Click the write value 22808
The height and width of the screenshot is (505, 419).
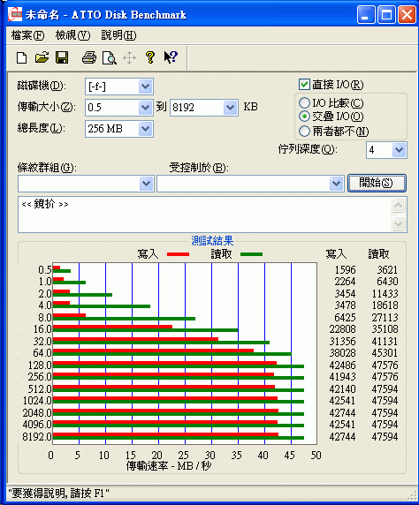click(343, 329)
